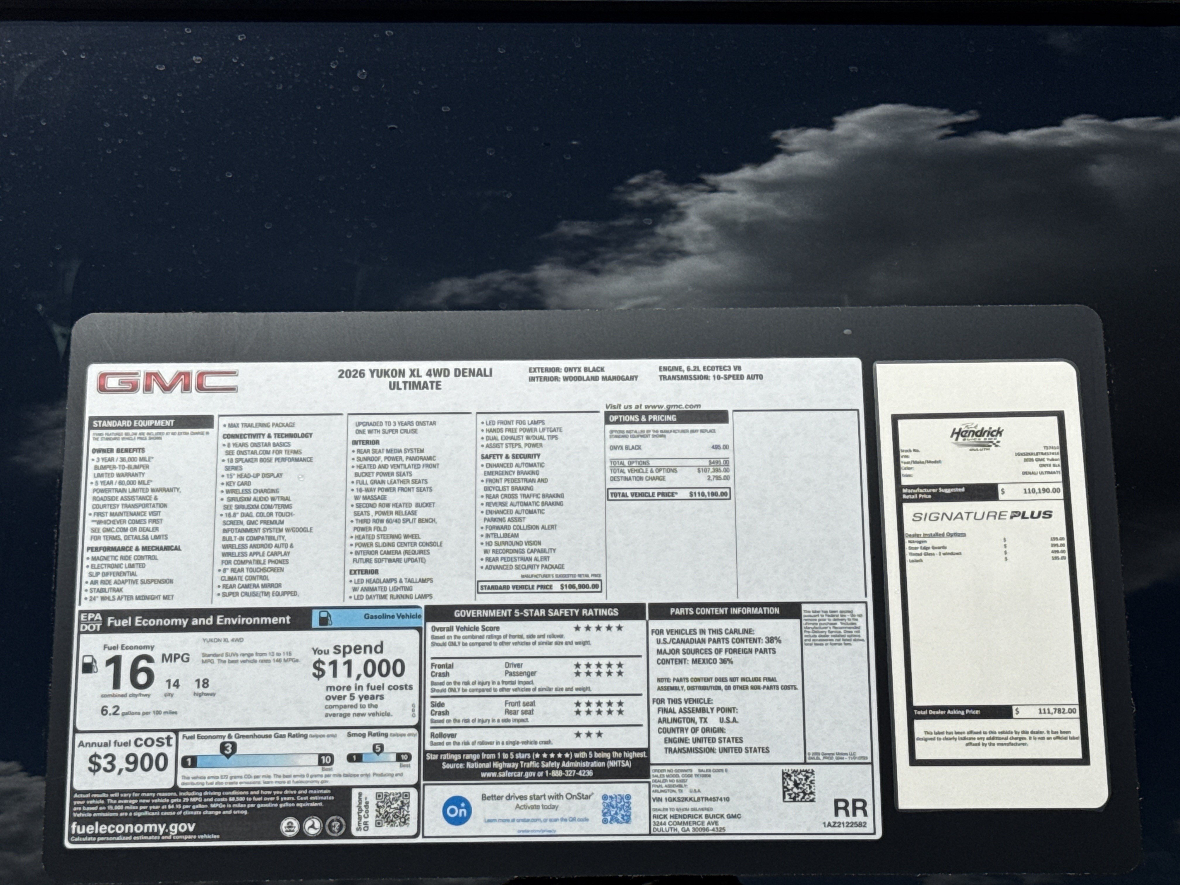1180x885 pixels.
Task: Click 'Total Vehicle & Options $107,395.00' row
Action: pos(669,471)
